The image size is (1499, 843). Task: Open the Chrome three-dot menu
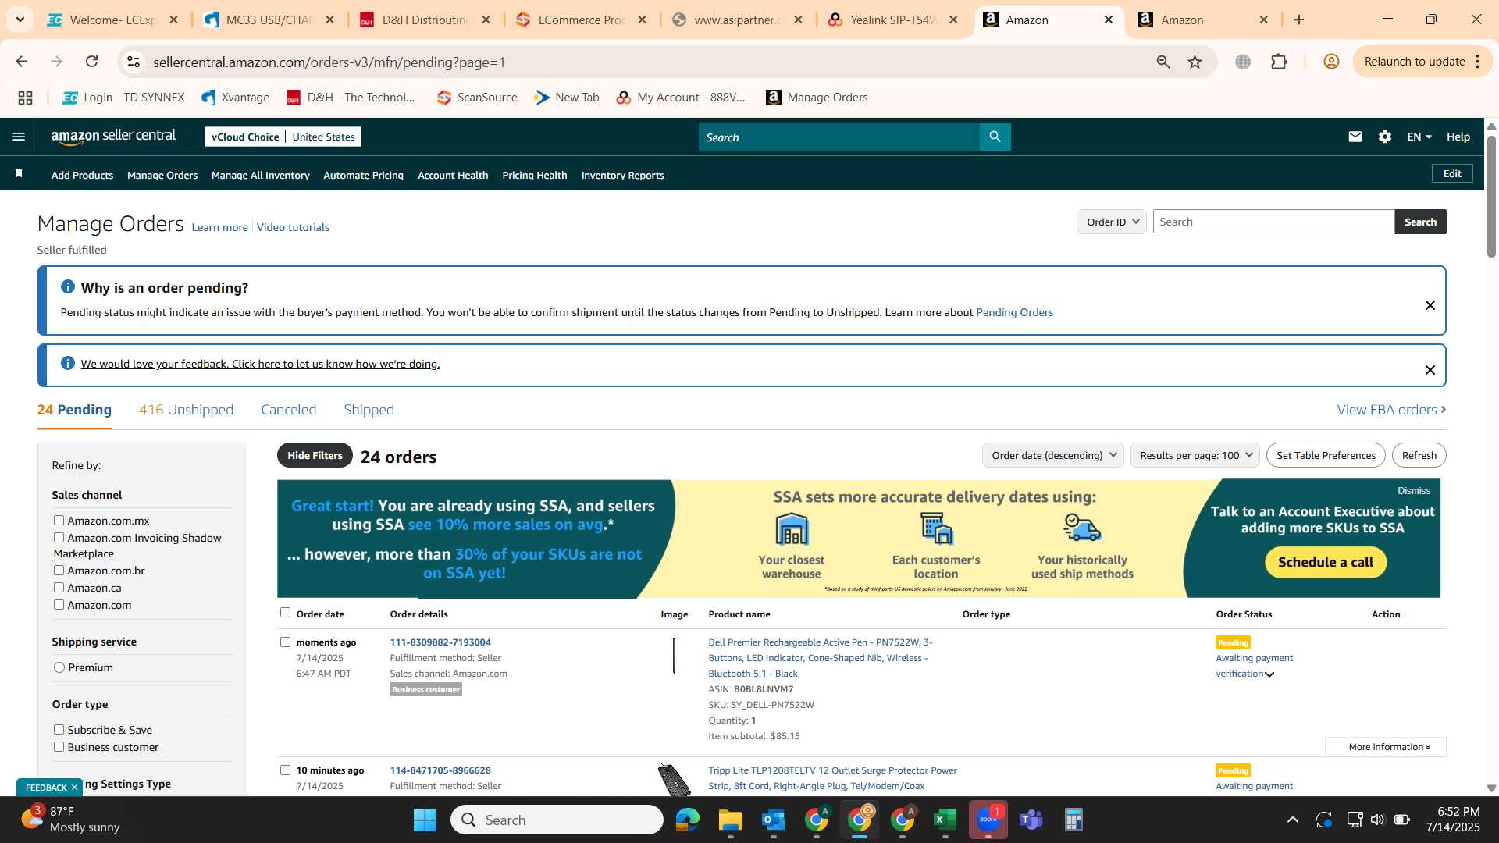click(1478, 62)
